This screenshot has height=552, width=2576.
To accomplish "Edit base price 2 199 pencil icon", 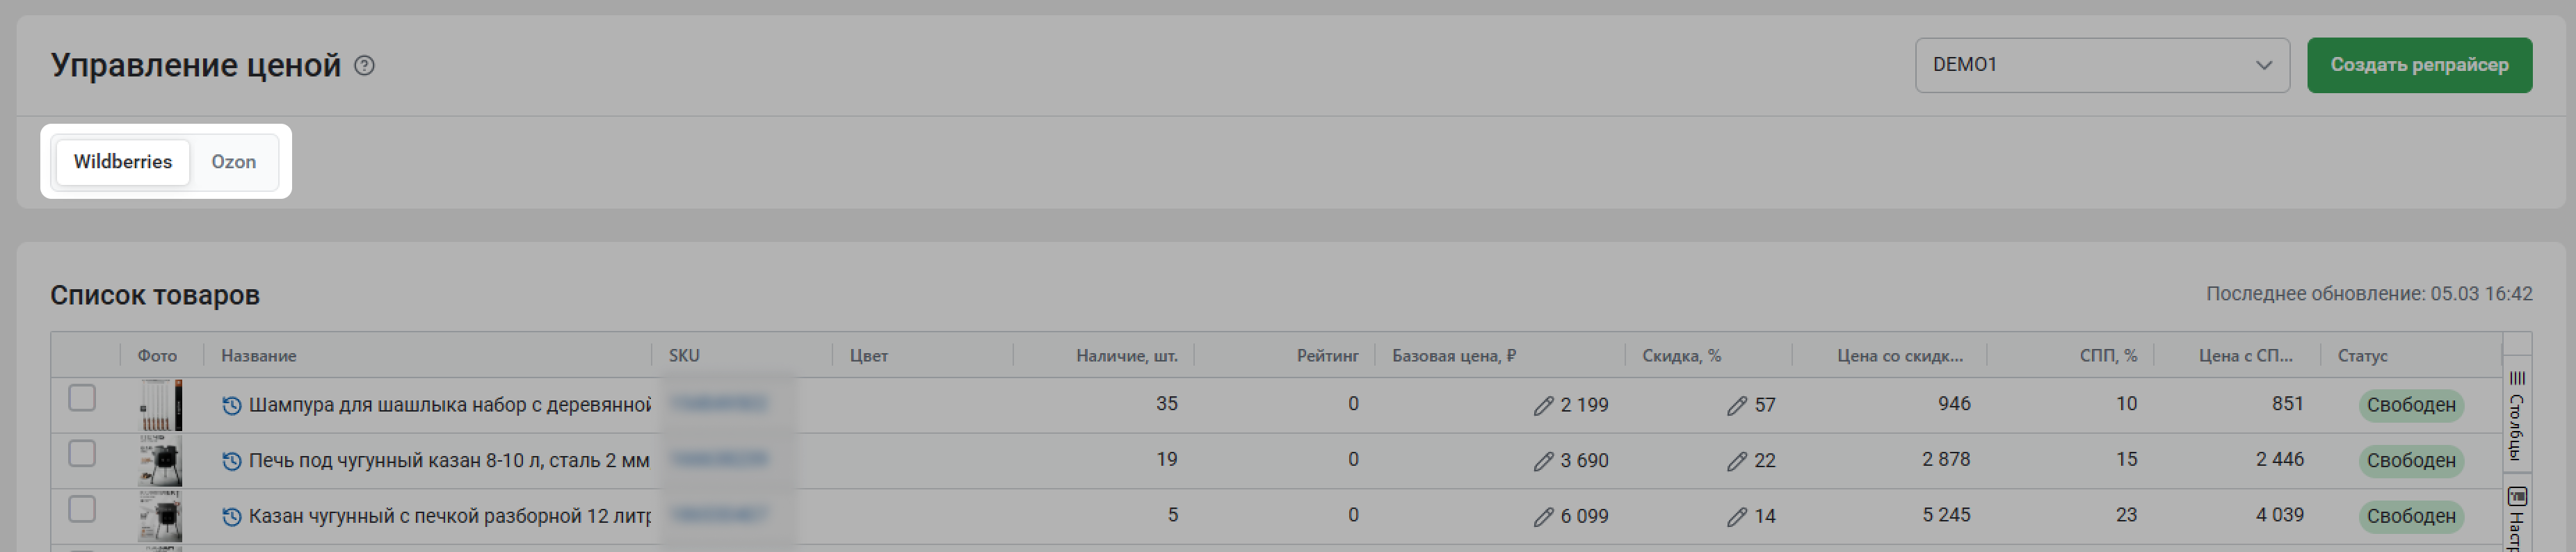I will click(x=1543, y=406).
